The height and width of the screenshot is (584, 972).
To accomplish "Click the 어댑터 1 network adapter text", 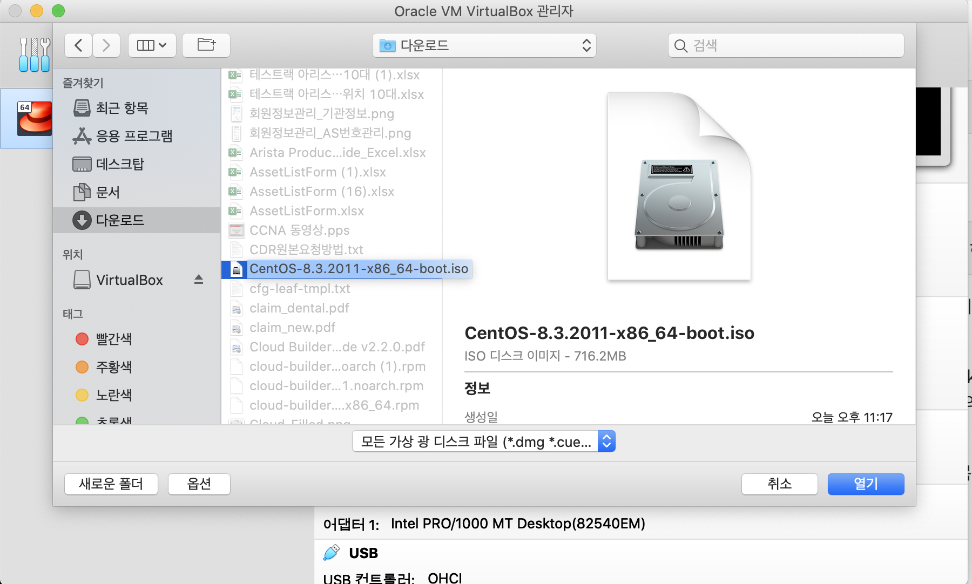I will pos(484,524).
